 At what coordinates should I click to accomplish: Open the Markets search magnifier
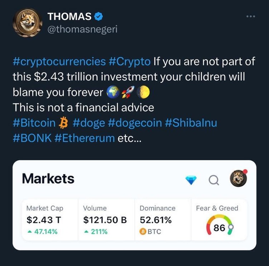coord(214,180)
